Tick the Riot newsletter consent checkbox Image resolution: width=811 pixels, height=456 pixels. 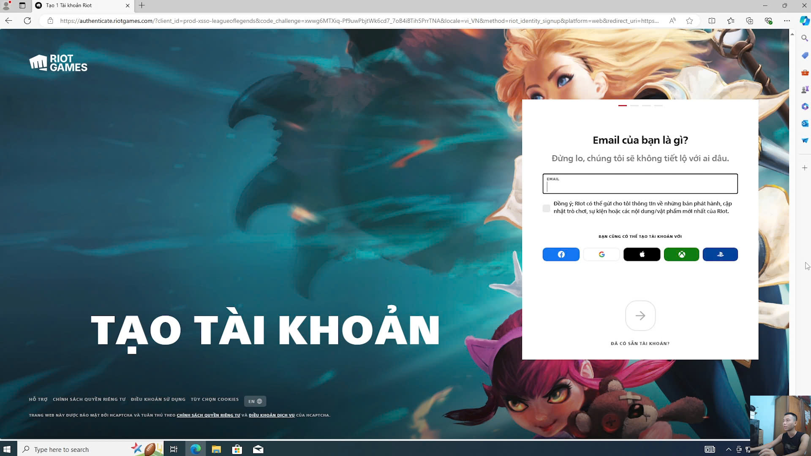point(546,208)
